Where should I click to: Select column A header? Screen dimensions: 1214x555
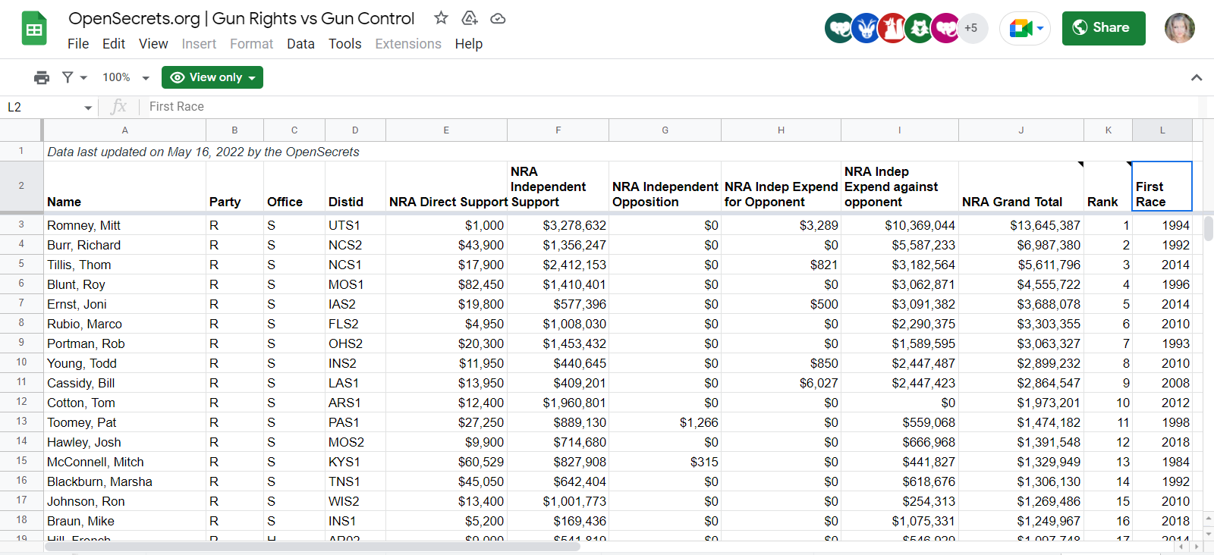tap(125, 130)
